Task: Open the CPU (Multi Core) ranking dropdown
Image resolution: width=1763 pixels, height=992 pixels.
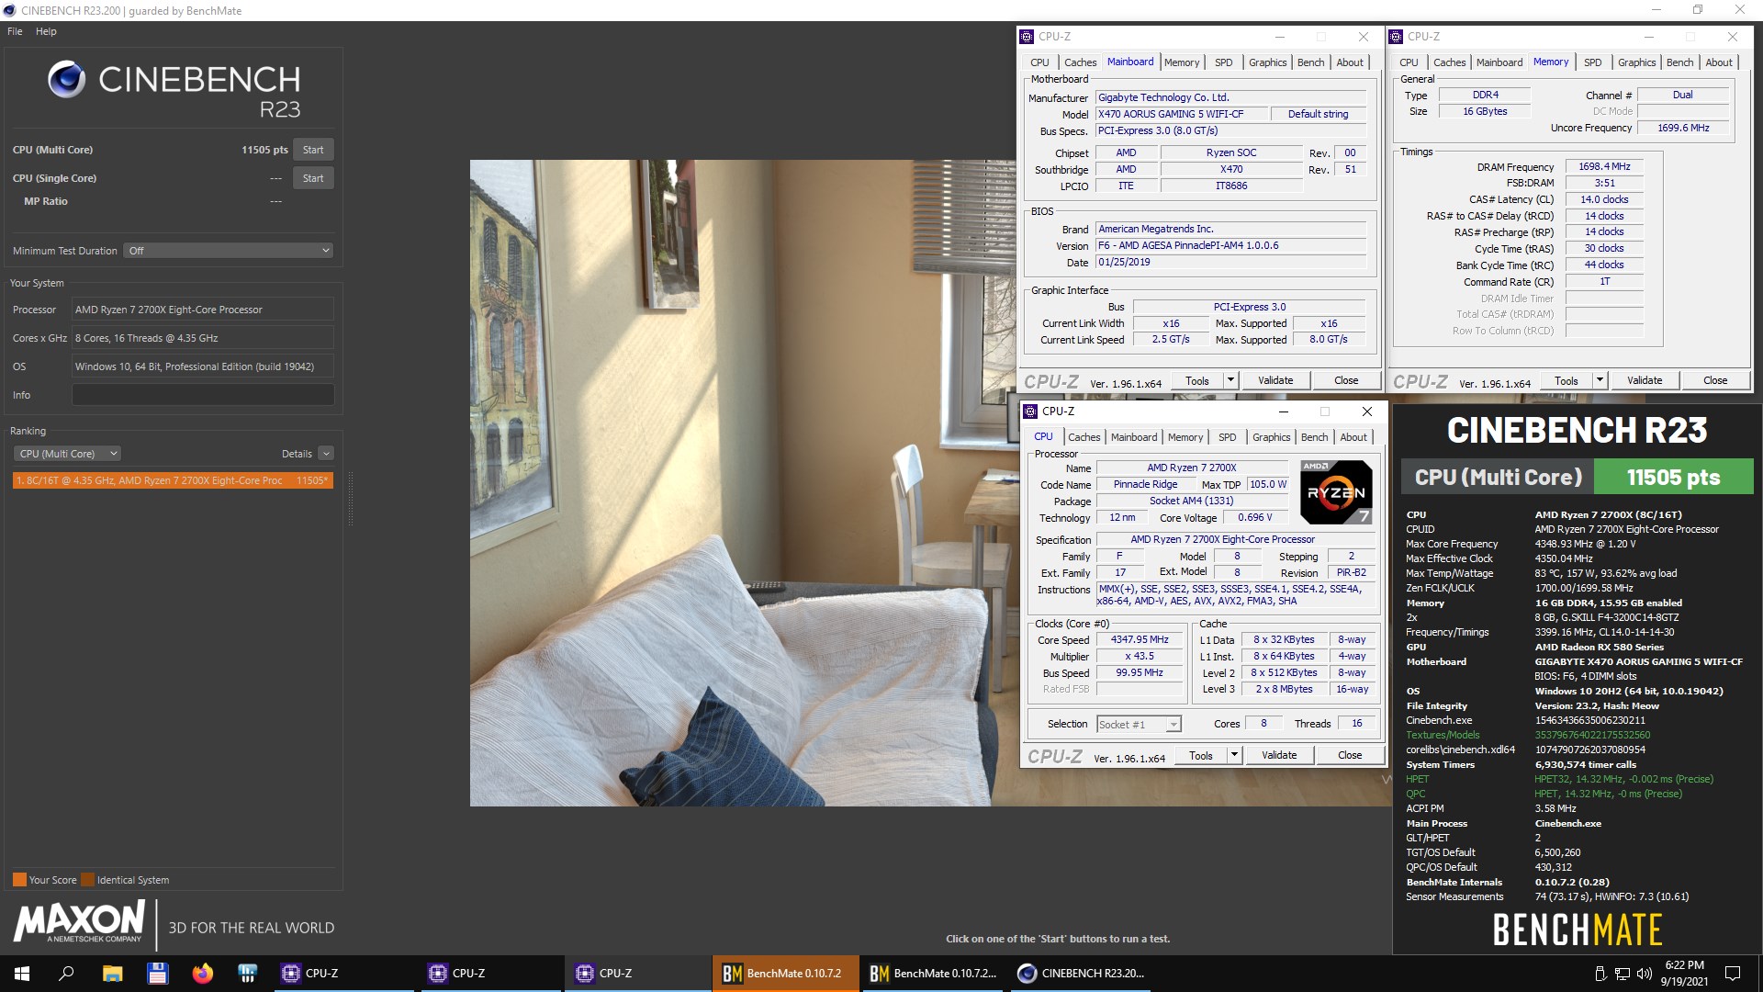Action: click(67, 454)
